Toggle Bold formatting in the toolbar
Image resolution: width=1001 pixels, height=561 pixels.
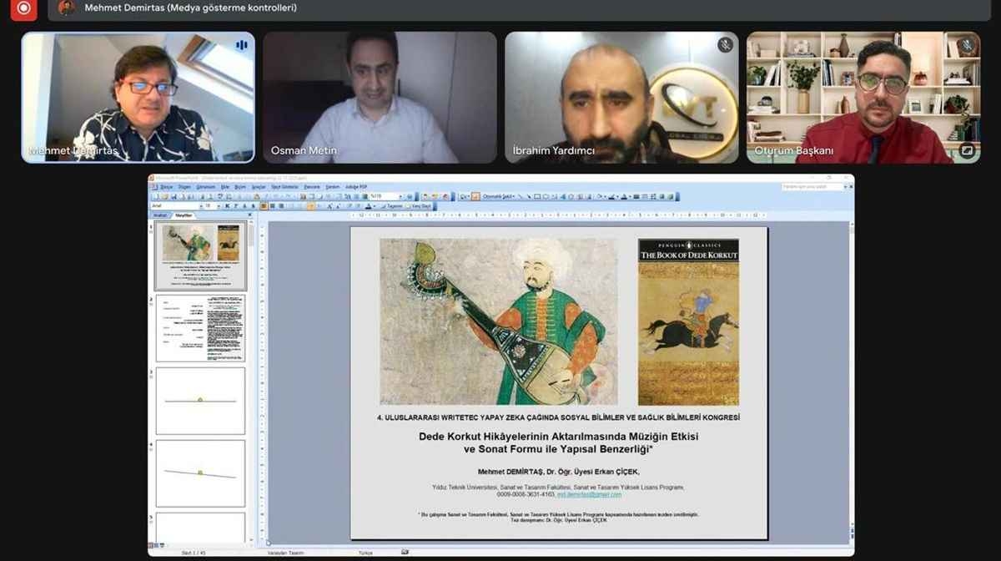[226, 206]
